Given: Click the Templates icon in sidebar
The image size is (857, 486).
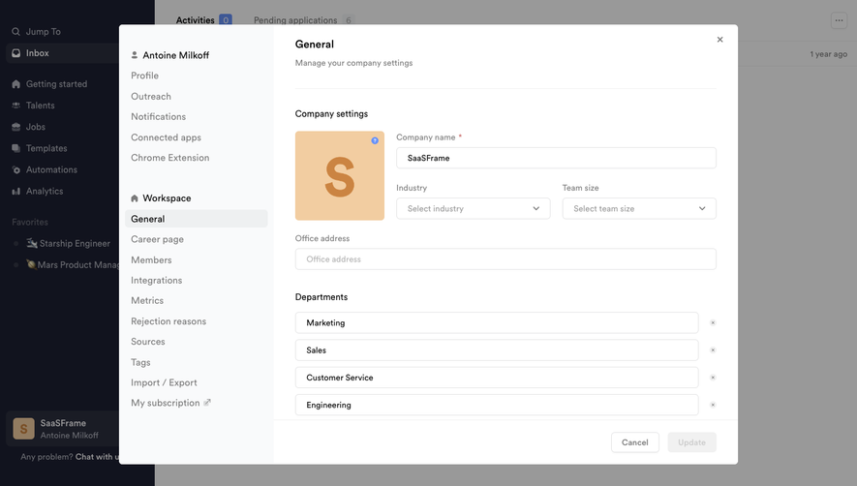Looking at the screenshot, I should click(15, 148).
